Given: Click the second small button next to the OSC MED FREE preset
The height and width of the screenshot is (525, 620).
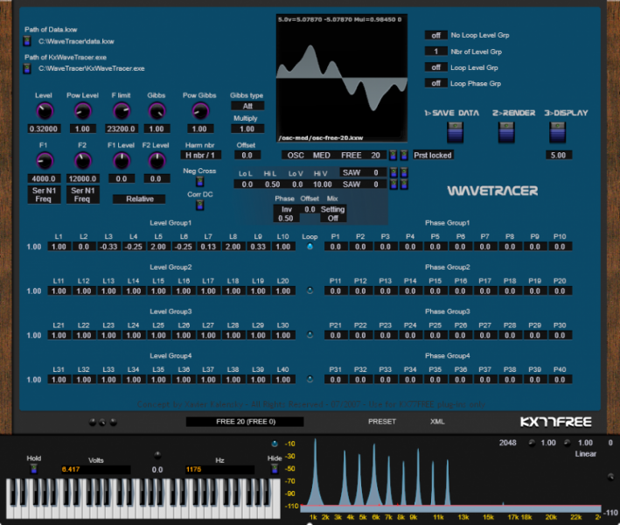Looking at the screenshot, I should pyautogui.click(x=404, y=155).
